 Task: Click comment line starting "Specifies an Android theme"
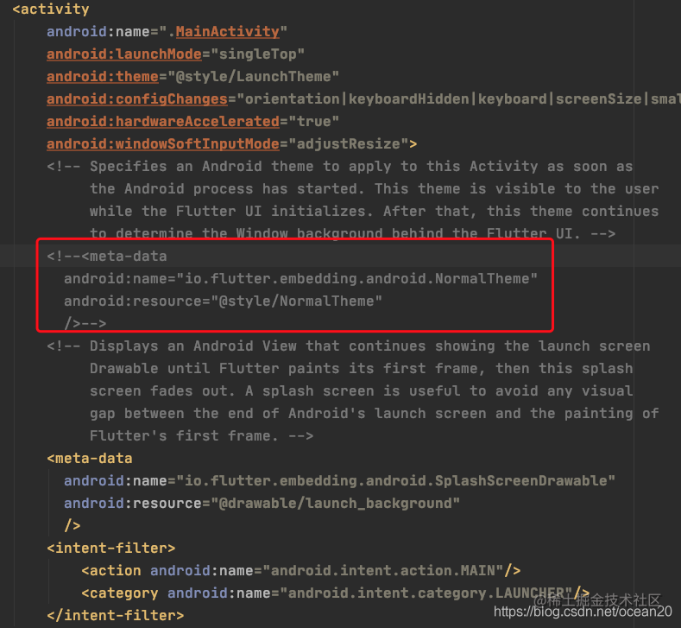tap(340, 167)
